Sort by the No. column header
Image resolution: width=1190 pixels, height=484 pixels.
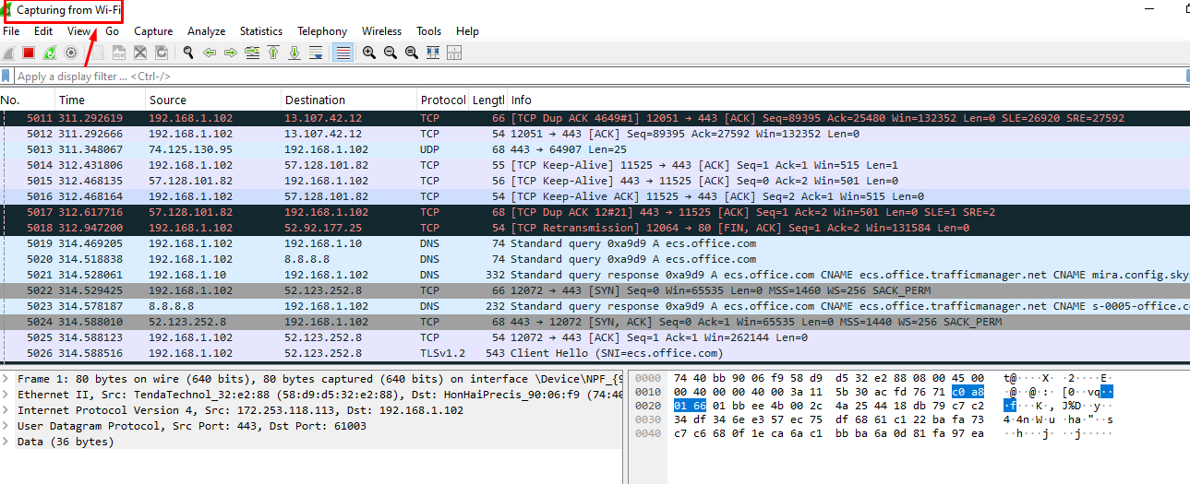click(27, 100)
